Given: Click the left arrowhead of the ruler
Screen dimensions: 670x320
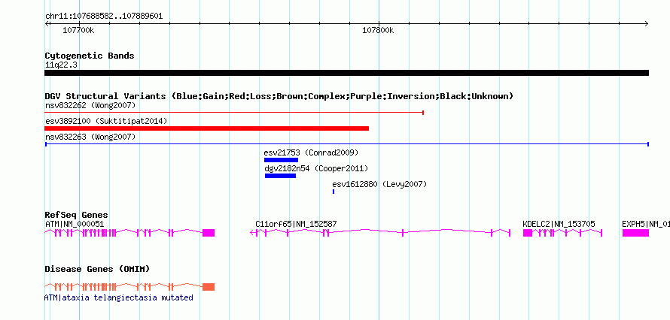Looking at the screenshot, I should pos(47,24).
